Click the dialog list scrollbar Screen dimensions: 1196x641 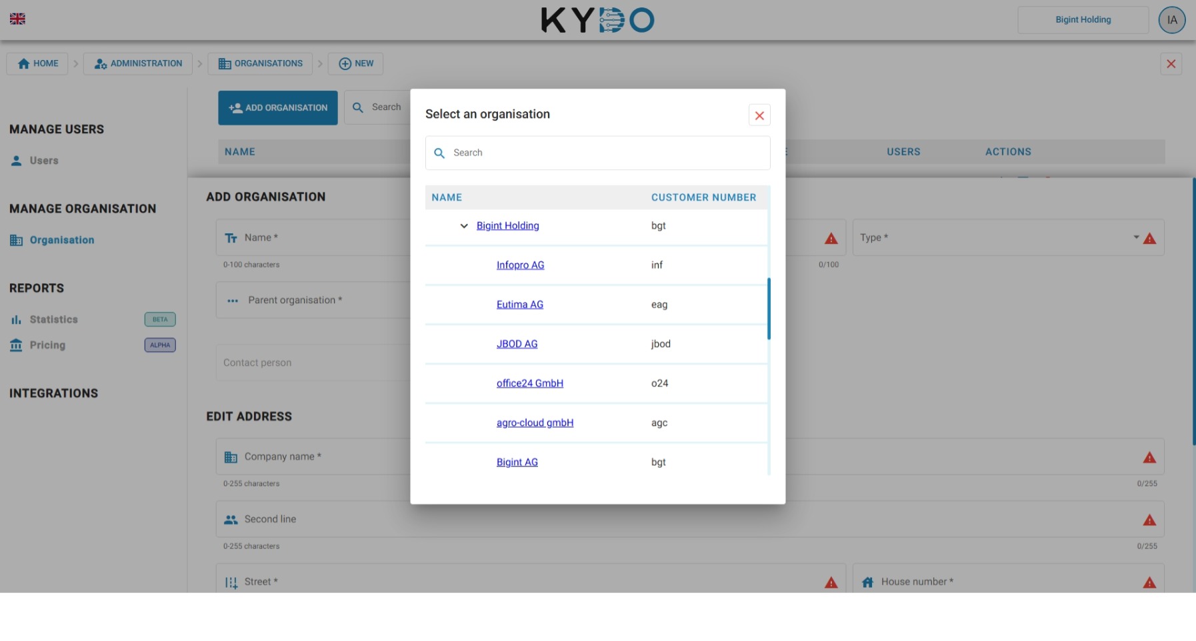pyautogui.click(x=769, y=309)
